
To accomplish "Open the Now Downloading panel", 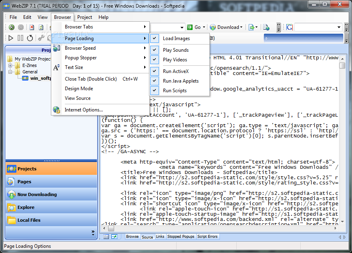I will pyautogui.click(x=51, y=194).
